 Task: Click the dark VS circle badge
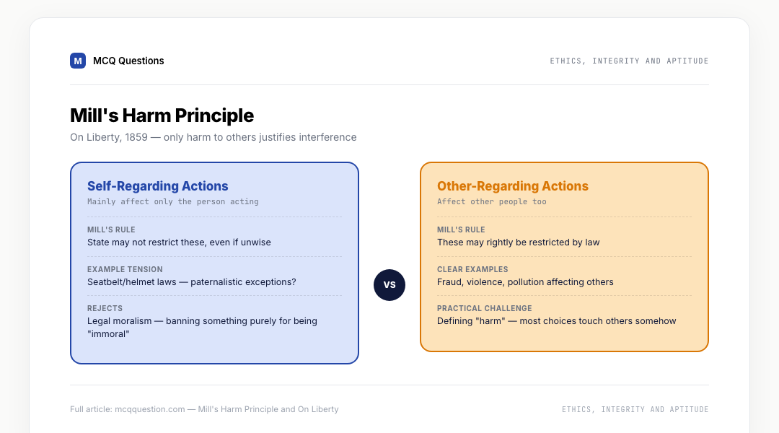click(x=389, y=285)
